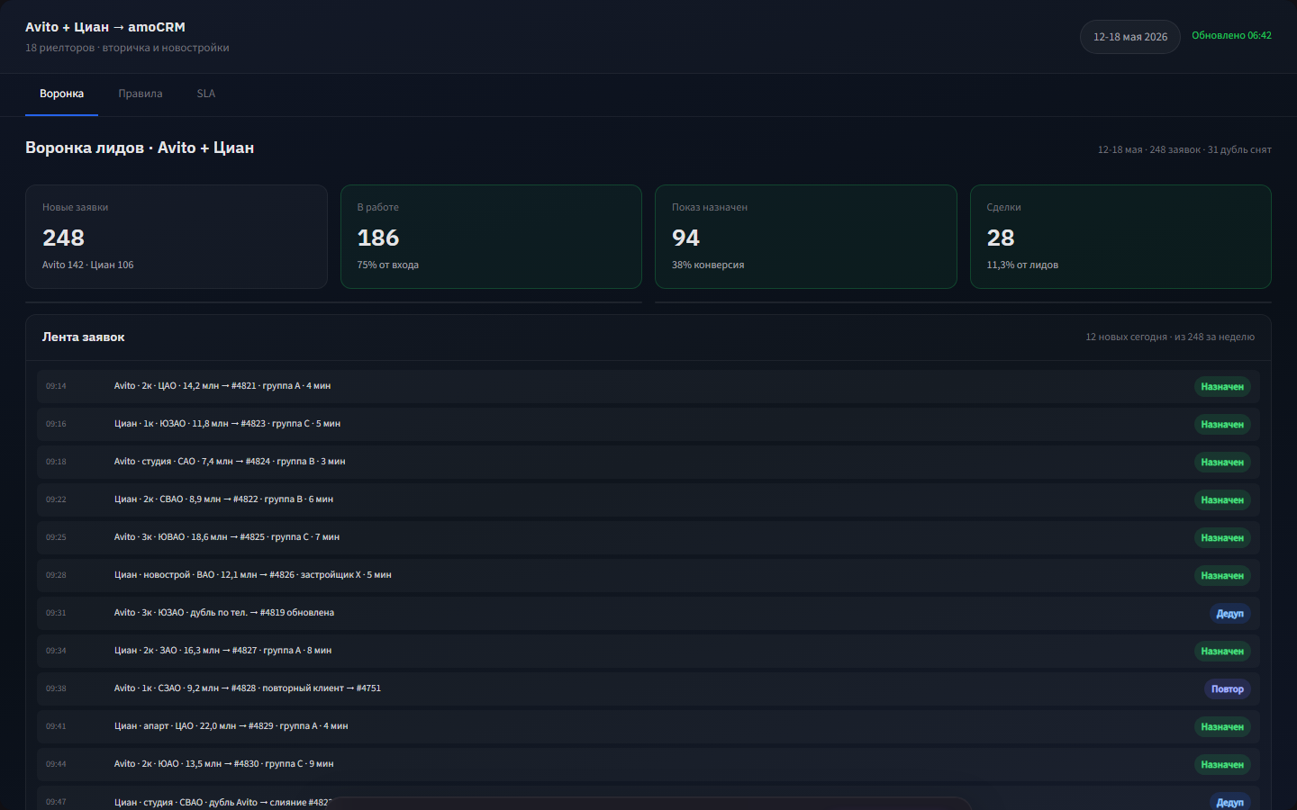Click the Лента заявок section title

pos(84,337)
